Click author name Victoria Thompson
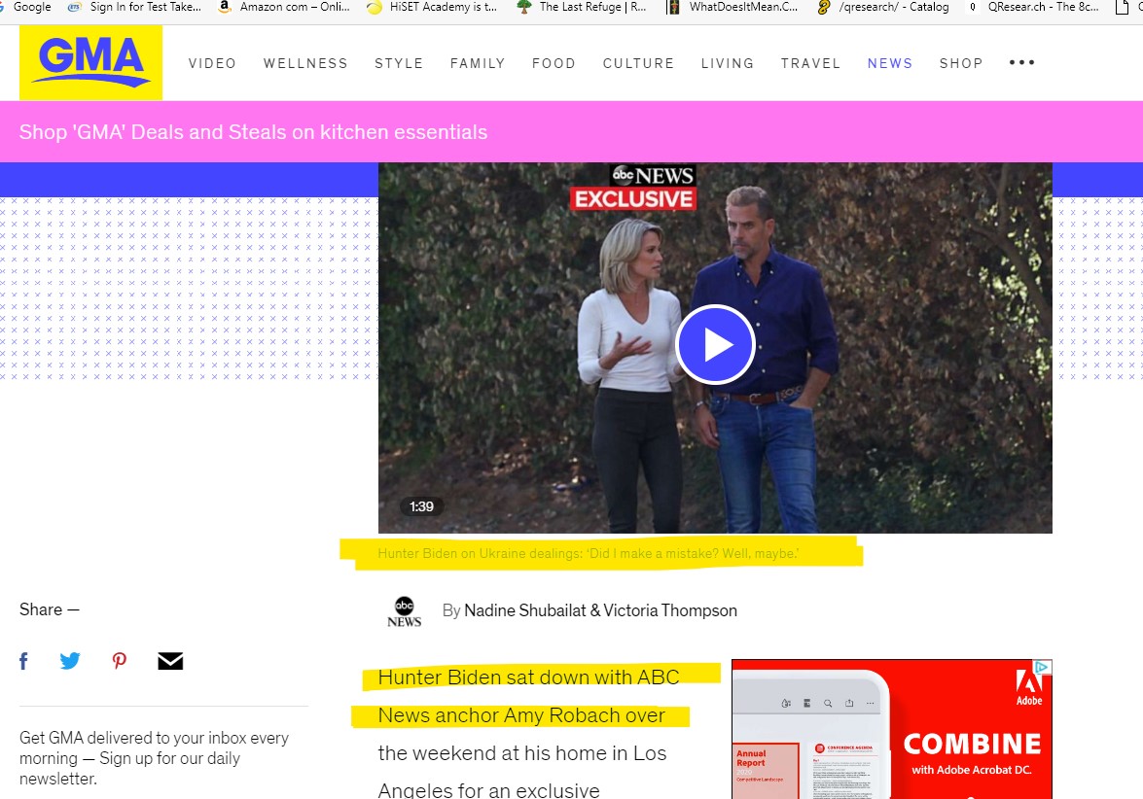 pos(670,610)
